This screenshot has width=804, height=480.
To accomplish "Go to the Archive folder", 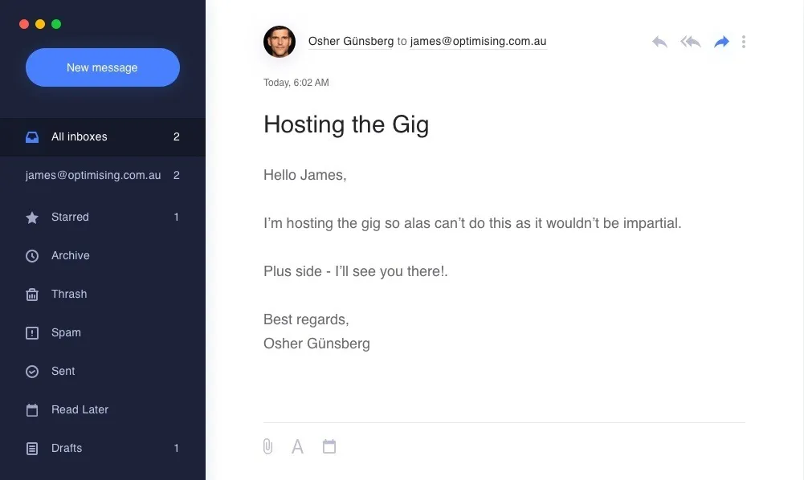I will tap(70, 255).
